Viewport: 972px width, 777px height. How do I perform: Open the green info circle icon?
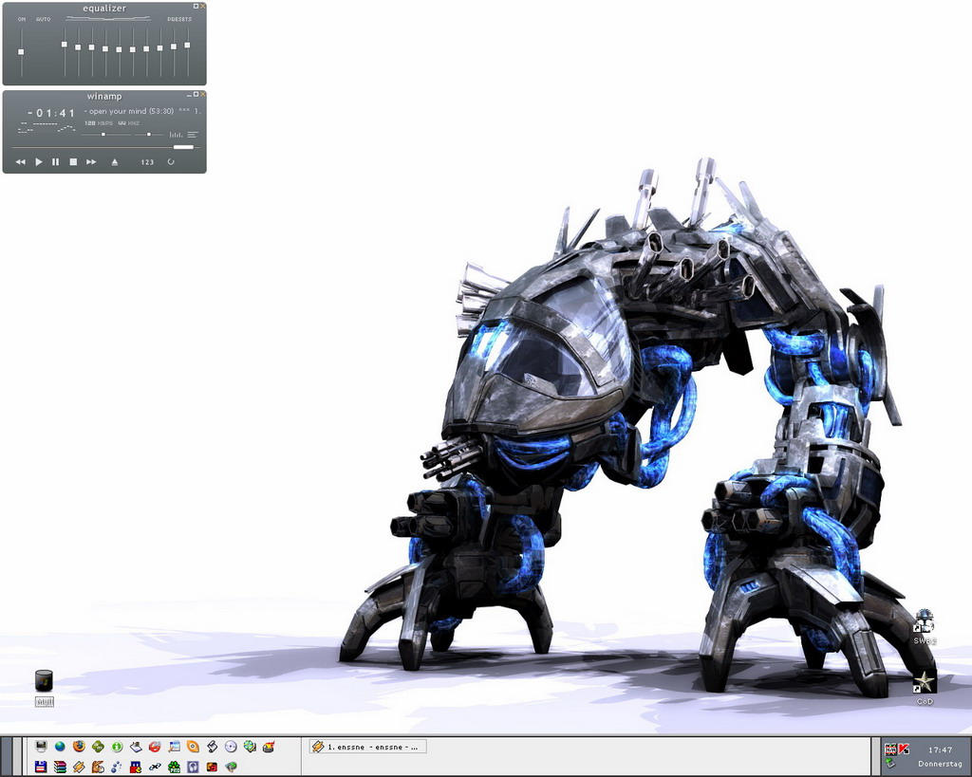point(117,747)
